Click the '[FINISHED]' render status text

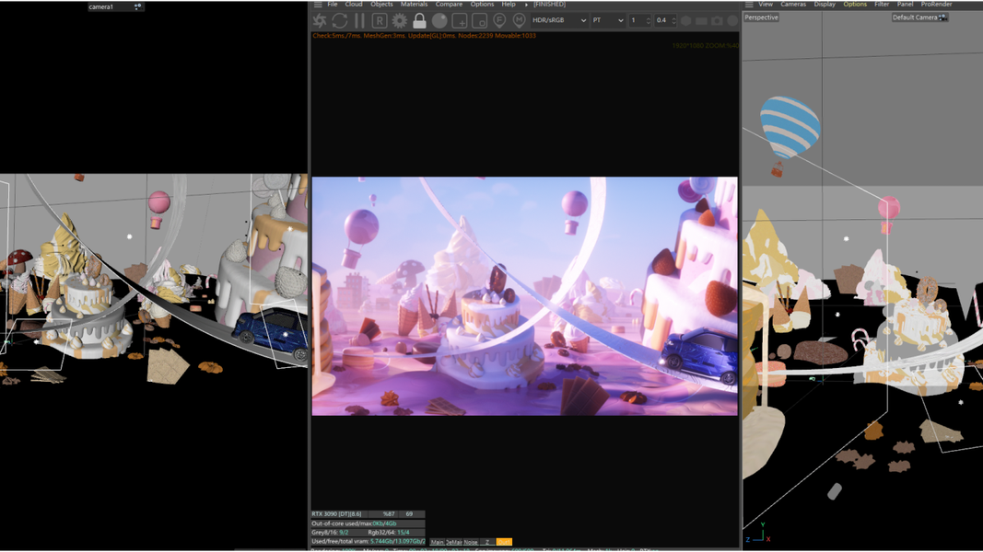(x=549, y=5)
